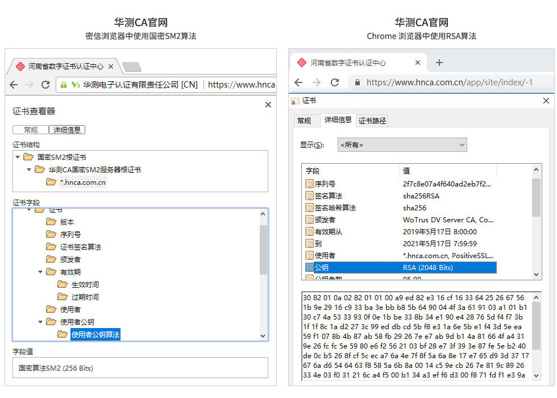The image size is (557, 398).
Task: Click left browser address bar URL
Action: pos(241,85)
